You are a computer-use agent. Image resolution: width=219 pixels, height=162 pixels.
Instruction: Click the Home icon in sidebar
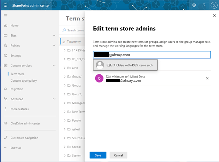point(5,26)
